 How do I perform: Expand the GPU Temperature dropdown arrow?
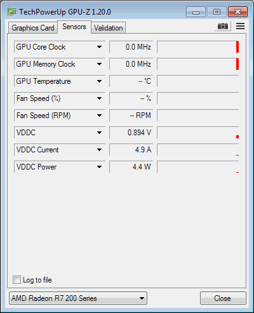99,81
